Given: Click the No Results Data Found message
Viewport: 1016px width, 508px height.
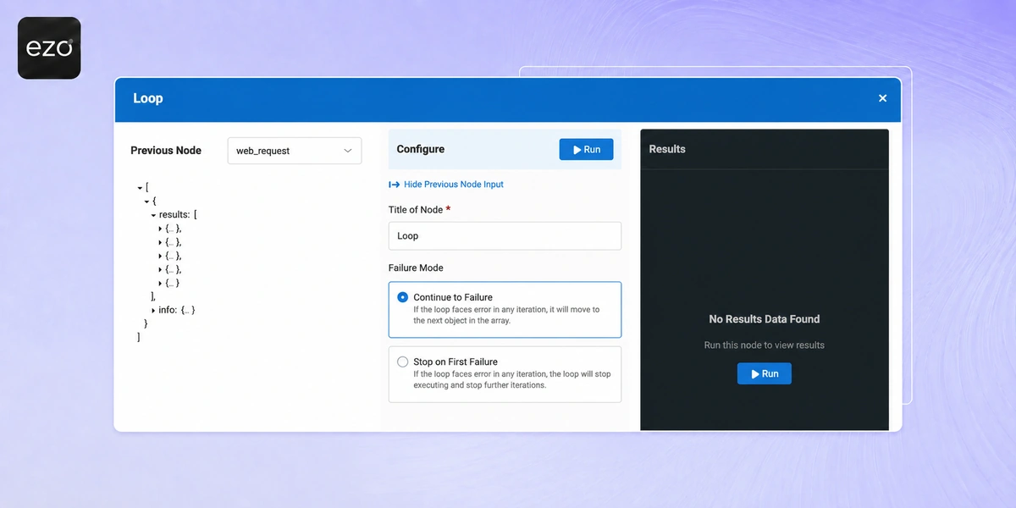Looking at the screenshot, I should [765, 319].
